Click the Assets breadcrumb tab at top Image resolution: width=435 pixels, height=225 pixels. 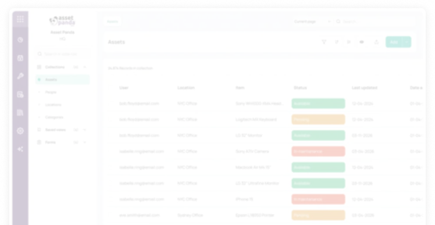pos(112,22)
